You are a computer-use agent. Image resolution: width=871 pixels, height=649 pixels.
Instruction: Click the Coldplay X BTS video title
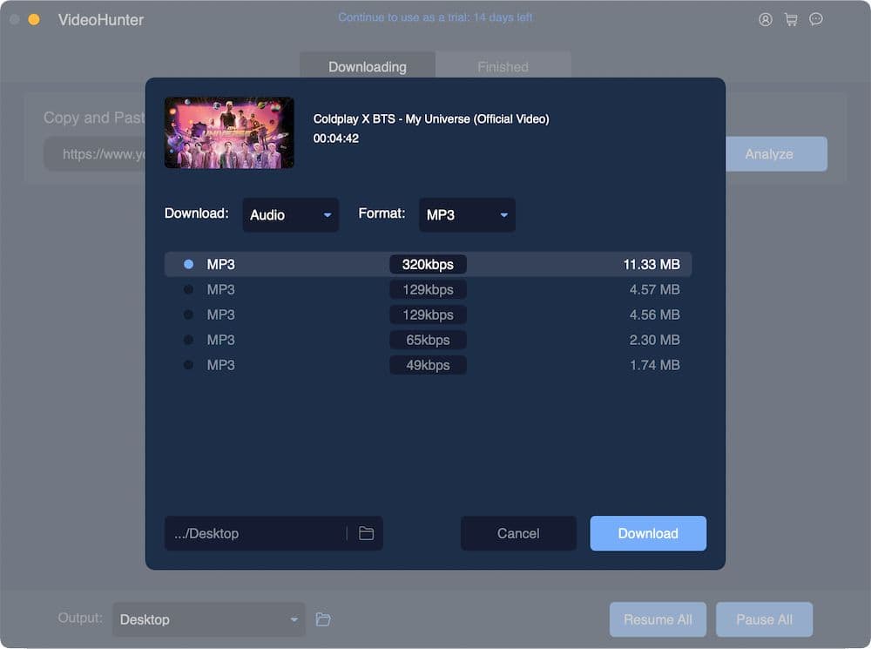(x=431, y=118)
